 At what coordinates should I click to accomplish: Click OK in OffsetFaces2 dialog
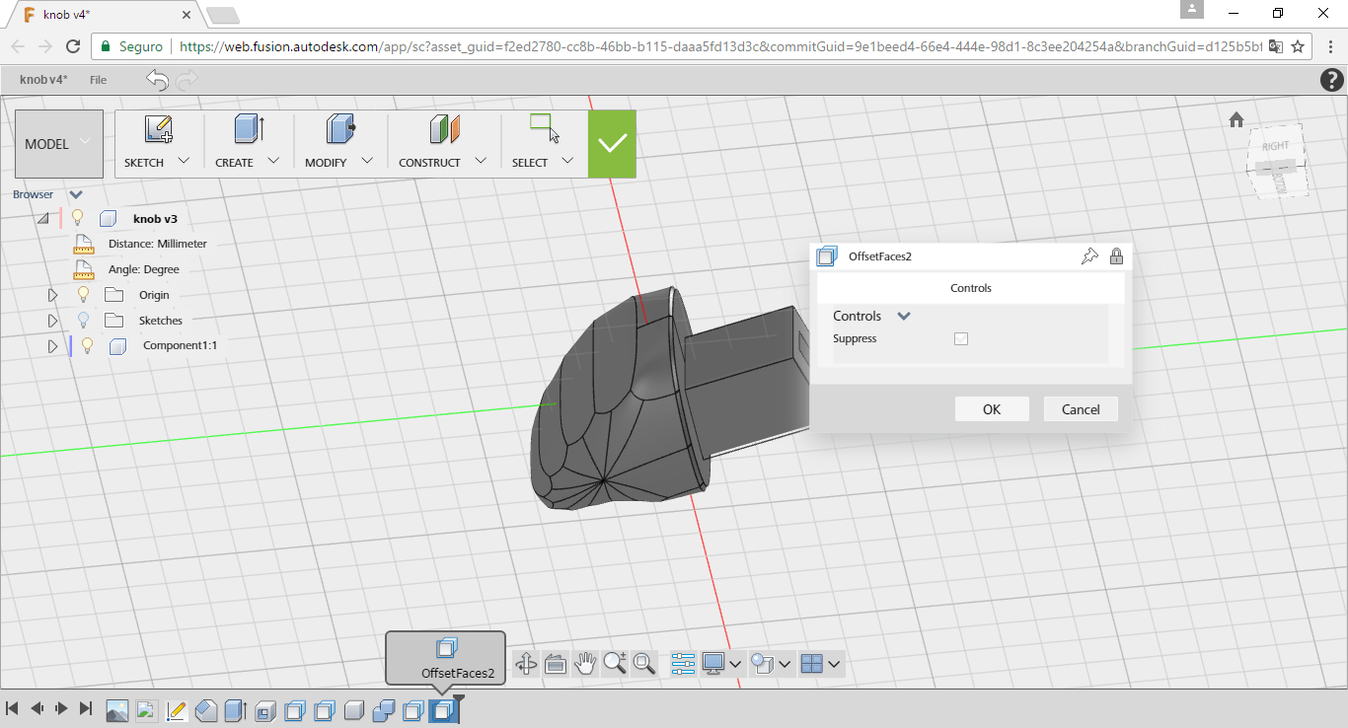point(992,409)
